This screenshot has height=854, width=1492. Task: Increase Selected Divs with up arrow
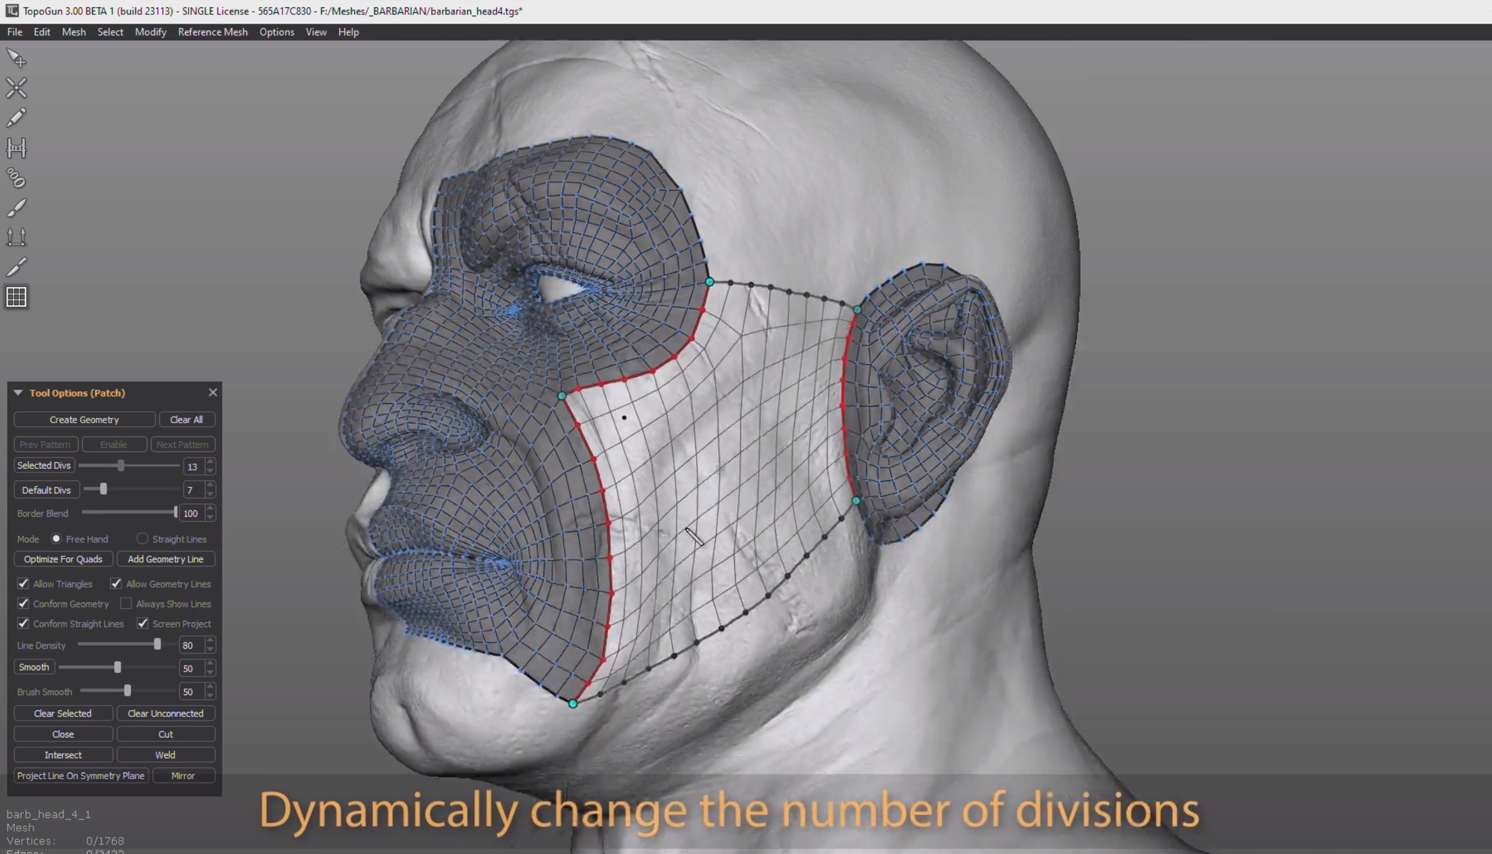210,462
